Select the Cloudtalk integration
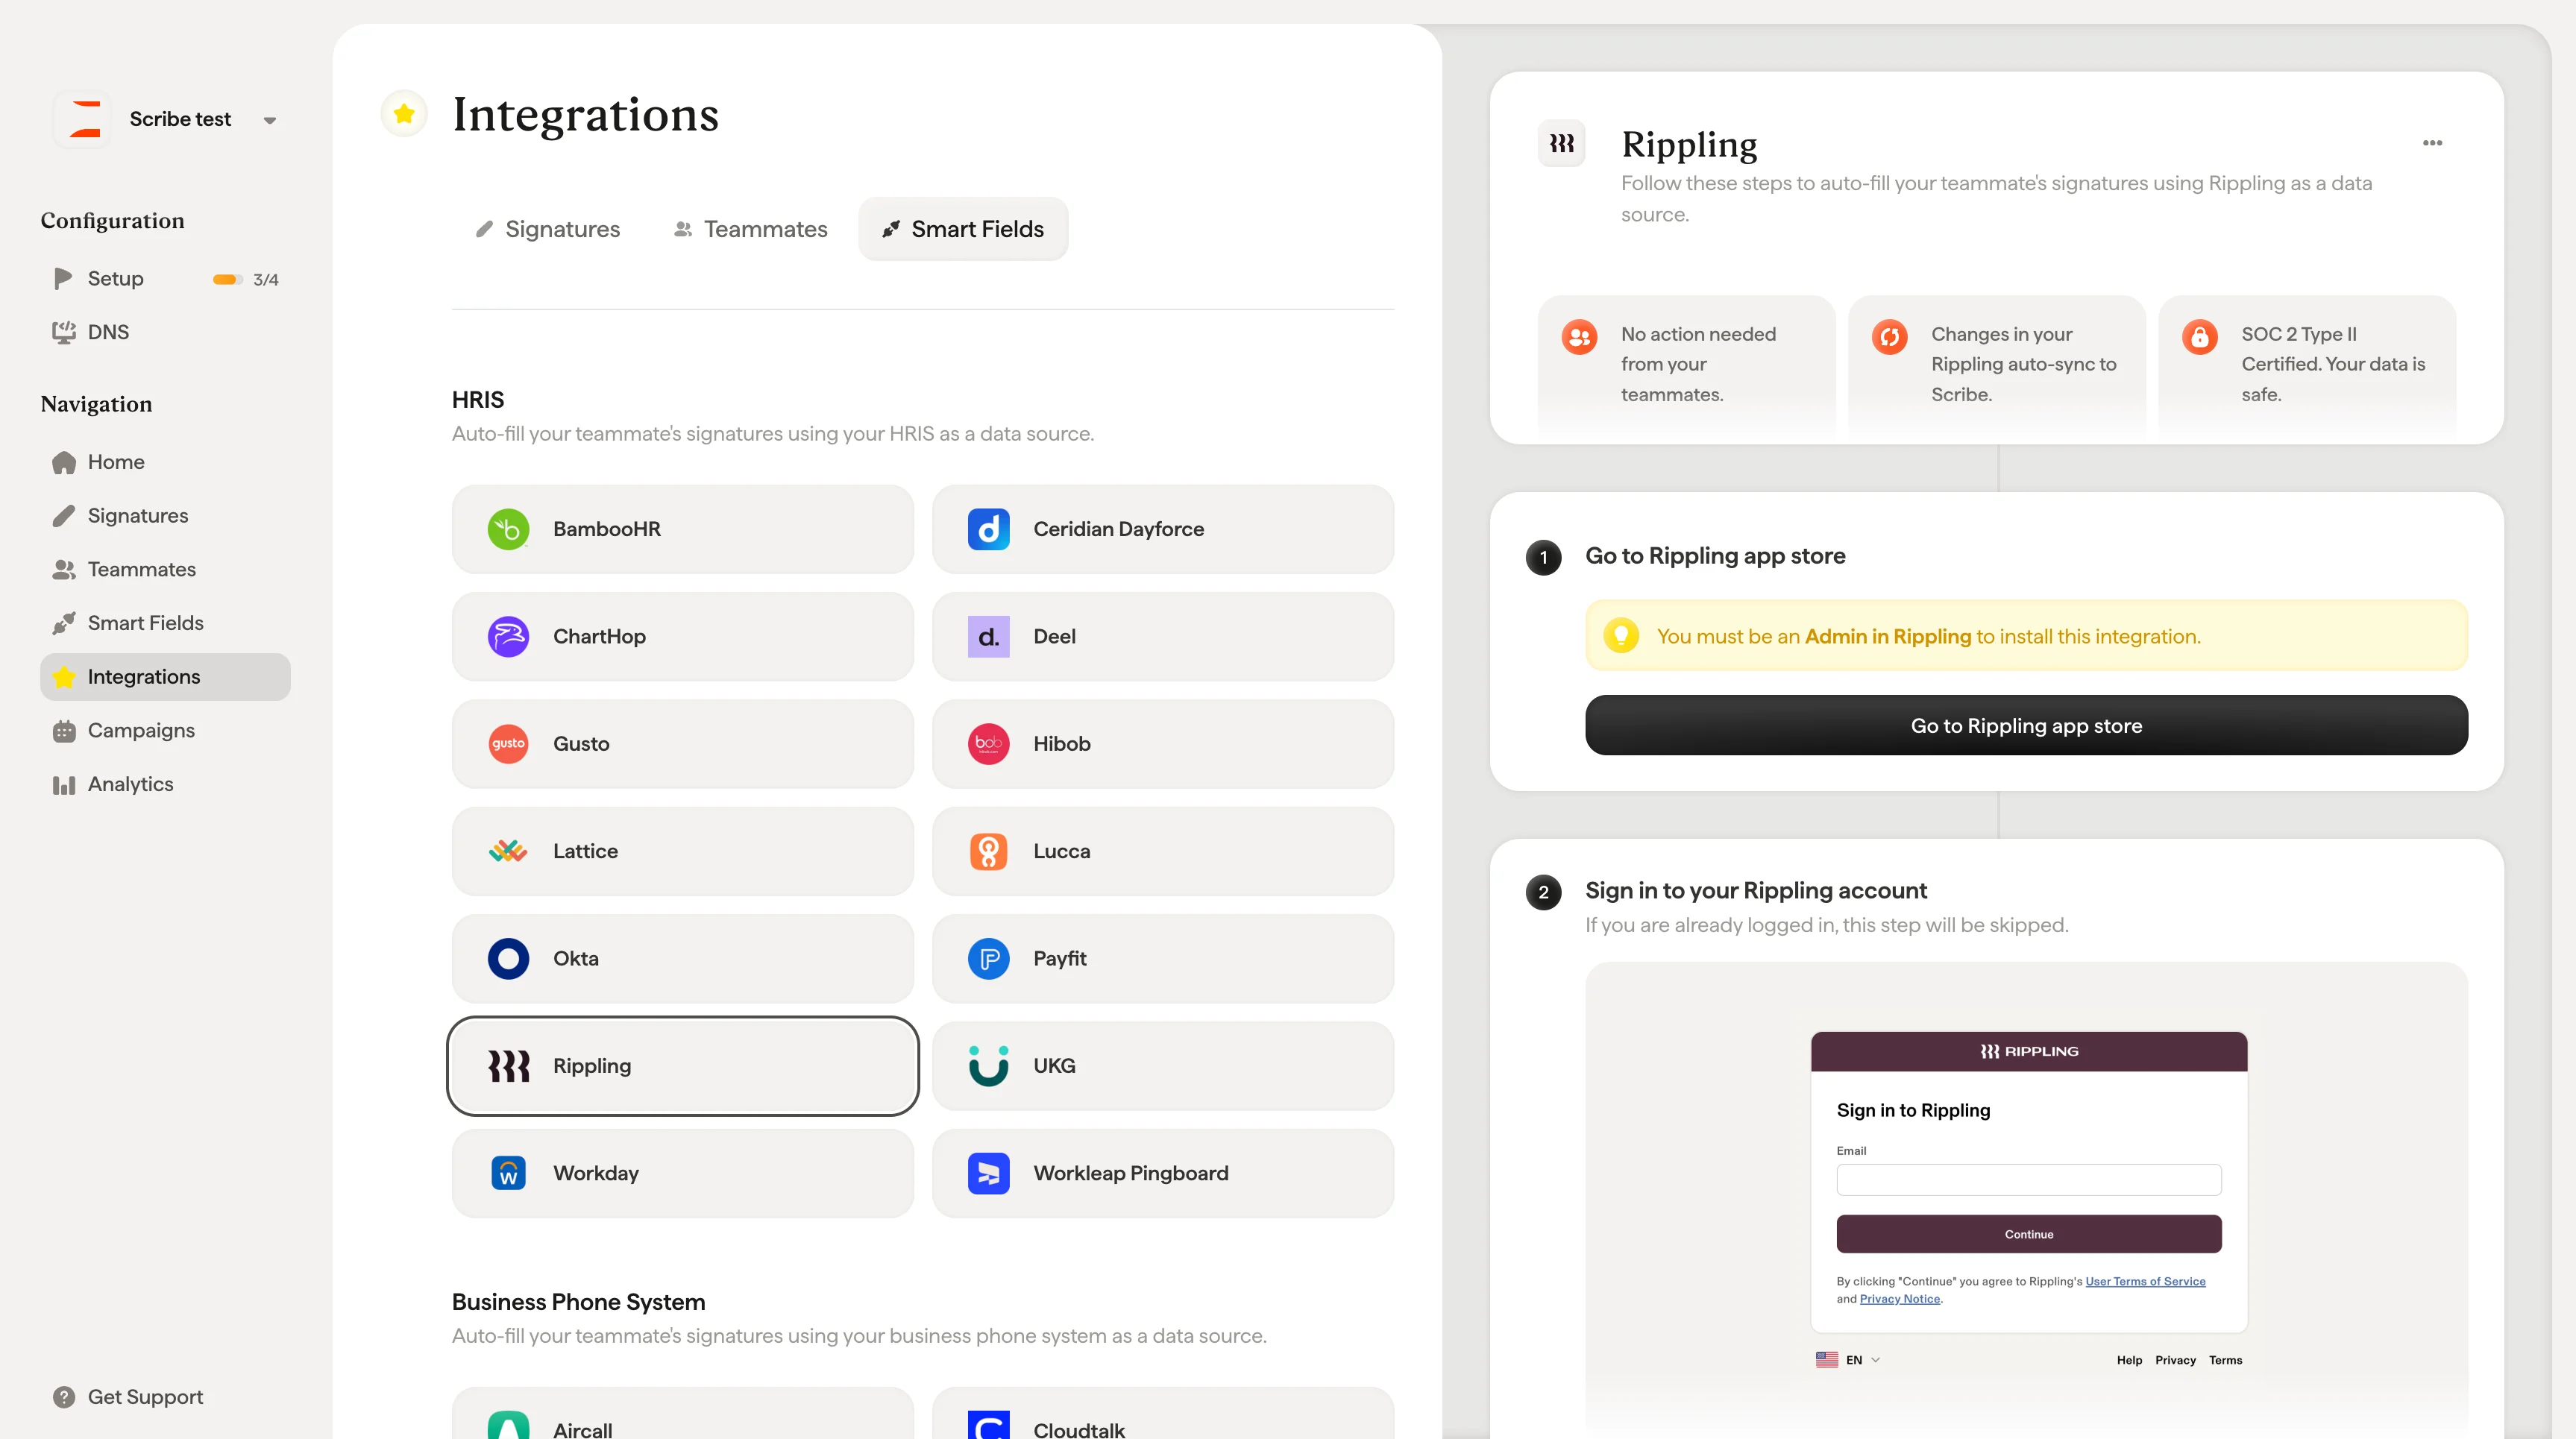The width and height of the screenshot is (2576, 1439). (x=1163, y=1414)
